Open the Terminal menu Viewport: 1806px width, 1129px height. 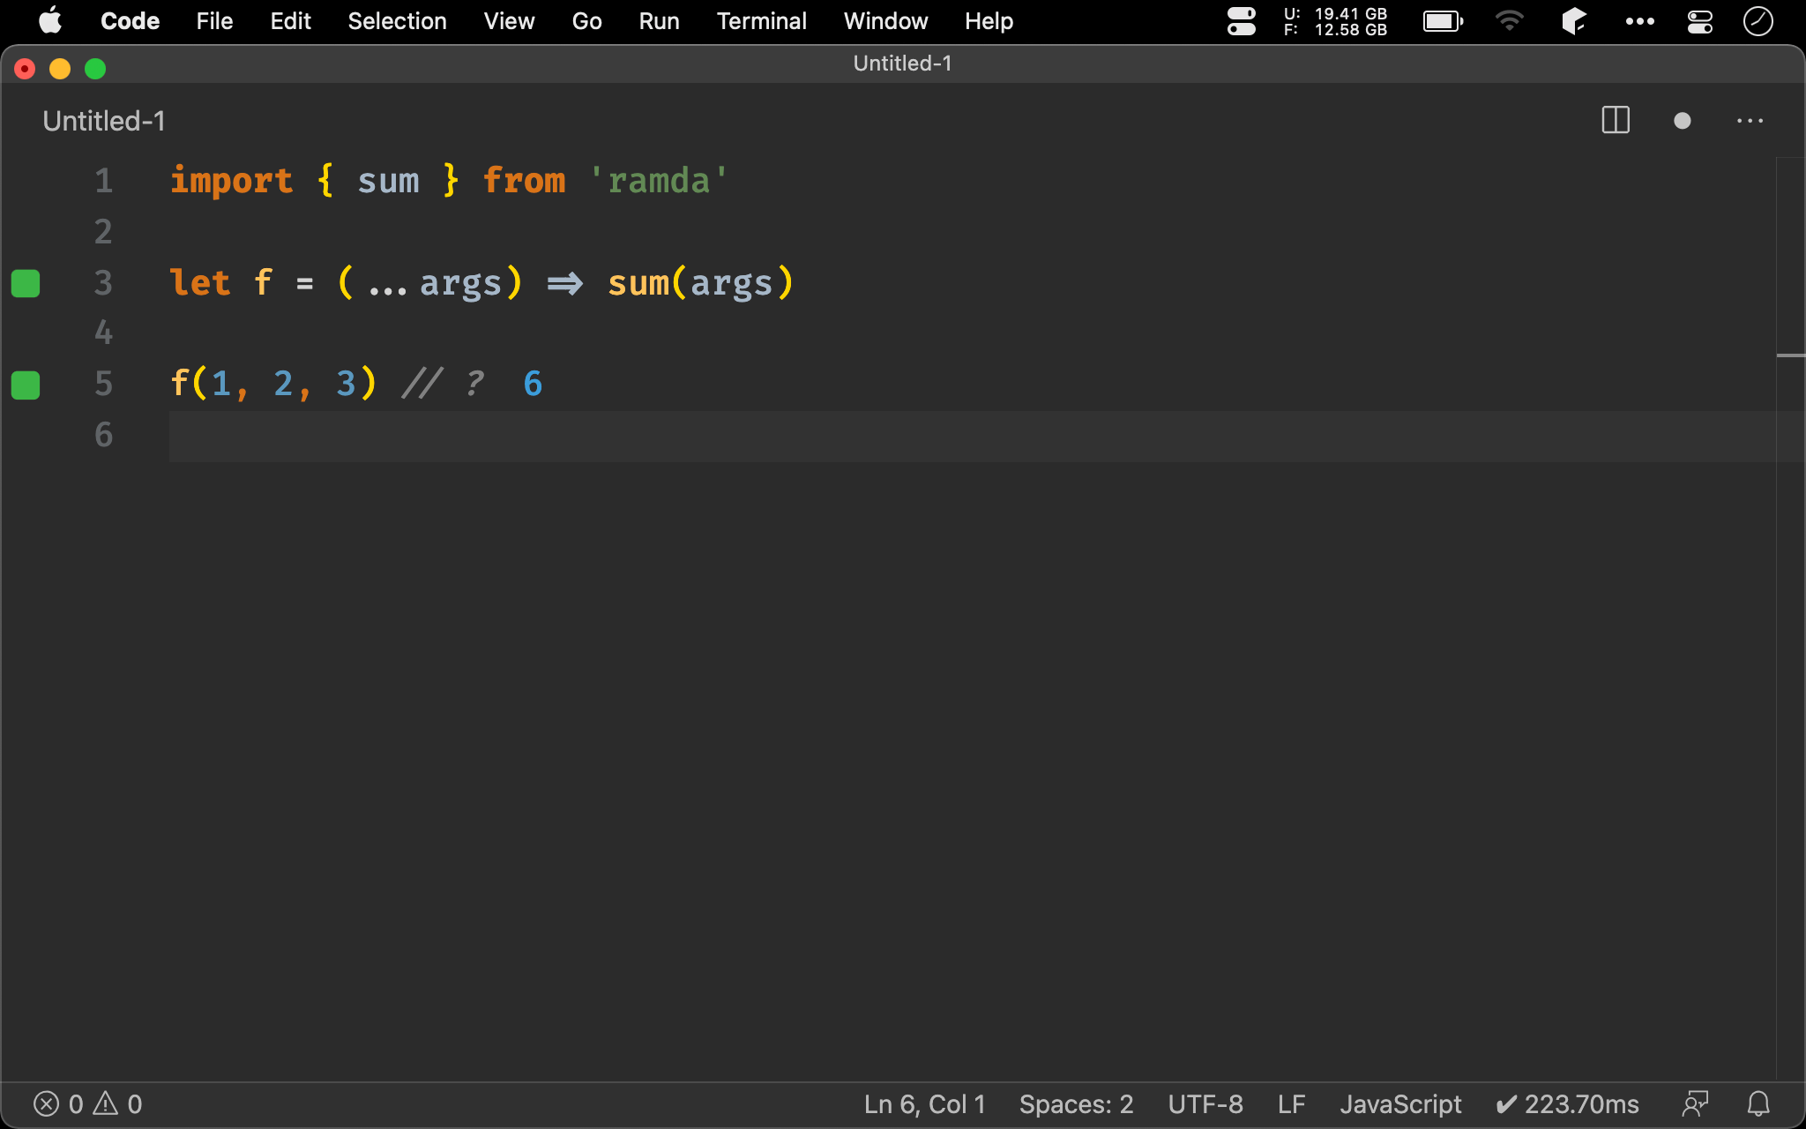(761, 21)
